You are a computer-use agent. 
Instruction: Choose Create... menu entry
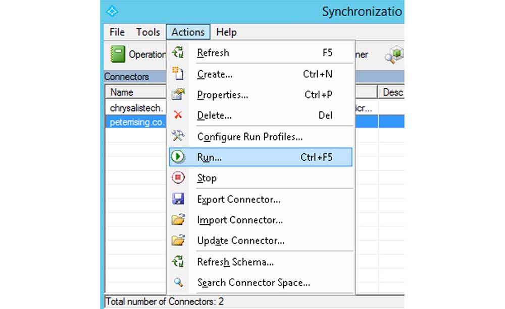click(261, 74)
